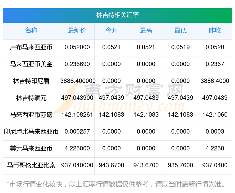
Task: Click the 最新价 column header
Action: click(77, 30)
